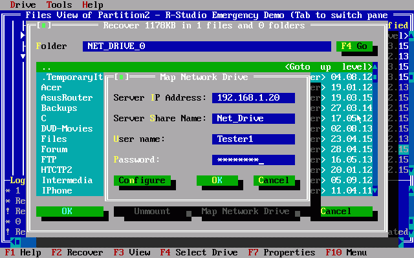Select the Goto up level row

[204, 67]
